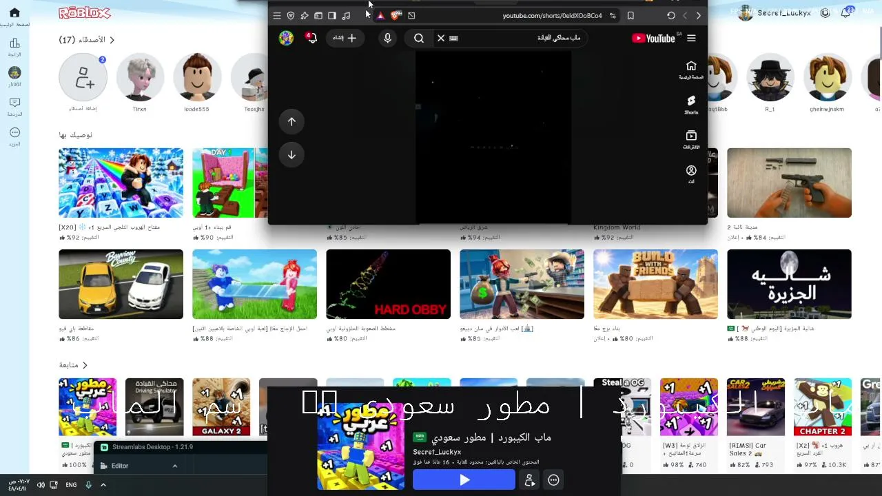This screenshot has height=496, width=882.
Task: Open the YouTube guide hamburger menu
Action: click(x=691, y=38)
